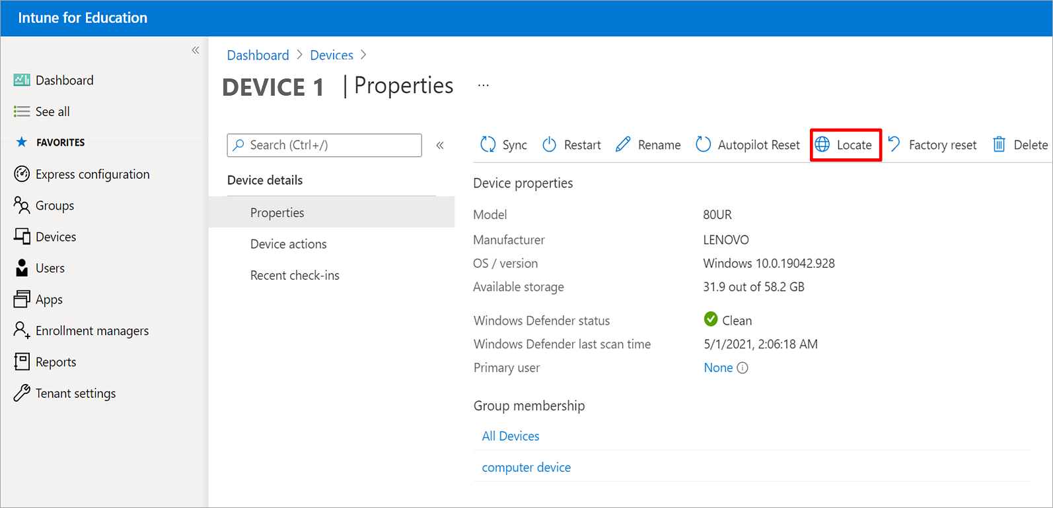Viewport: 1053px width, 508px height.
Task: Click the Restart power icon
Action: tap(550, 144)
